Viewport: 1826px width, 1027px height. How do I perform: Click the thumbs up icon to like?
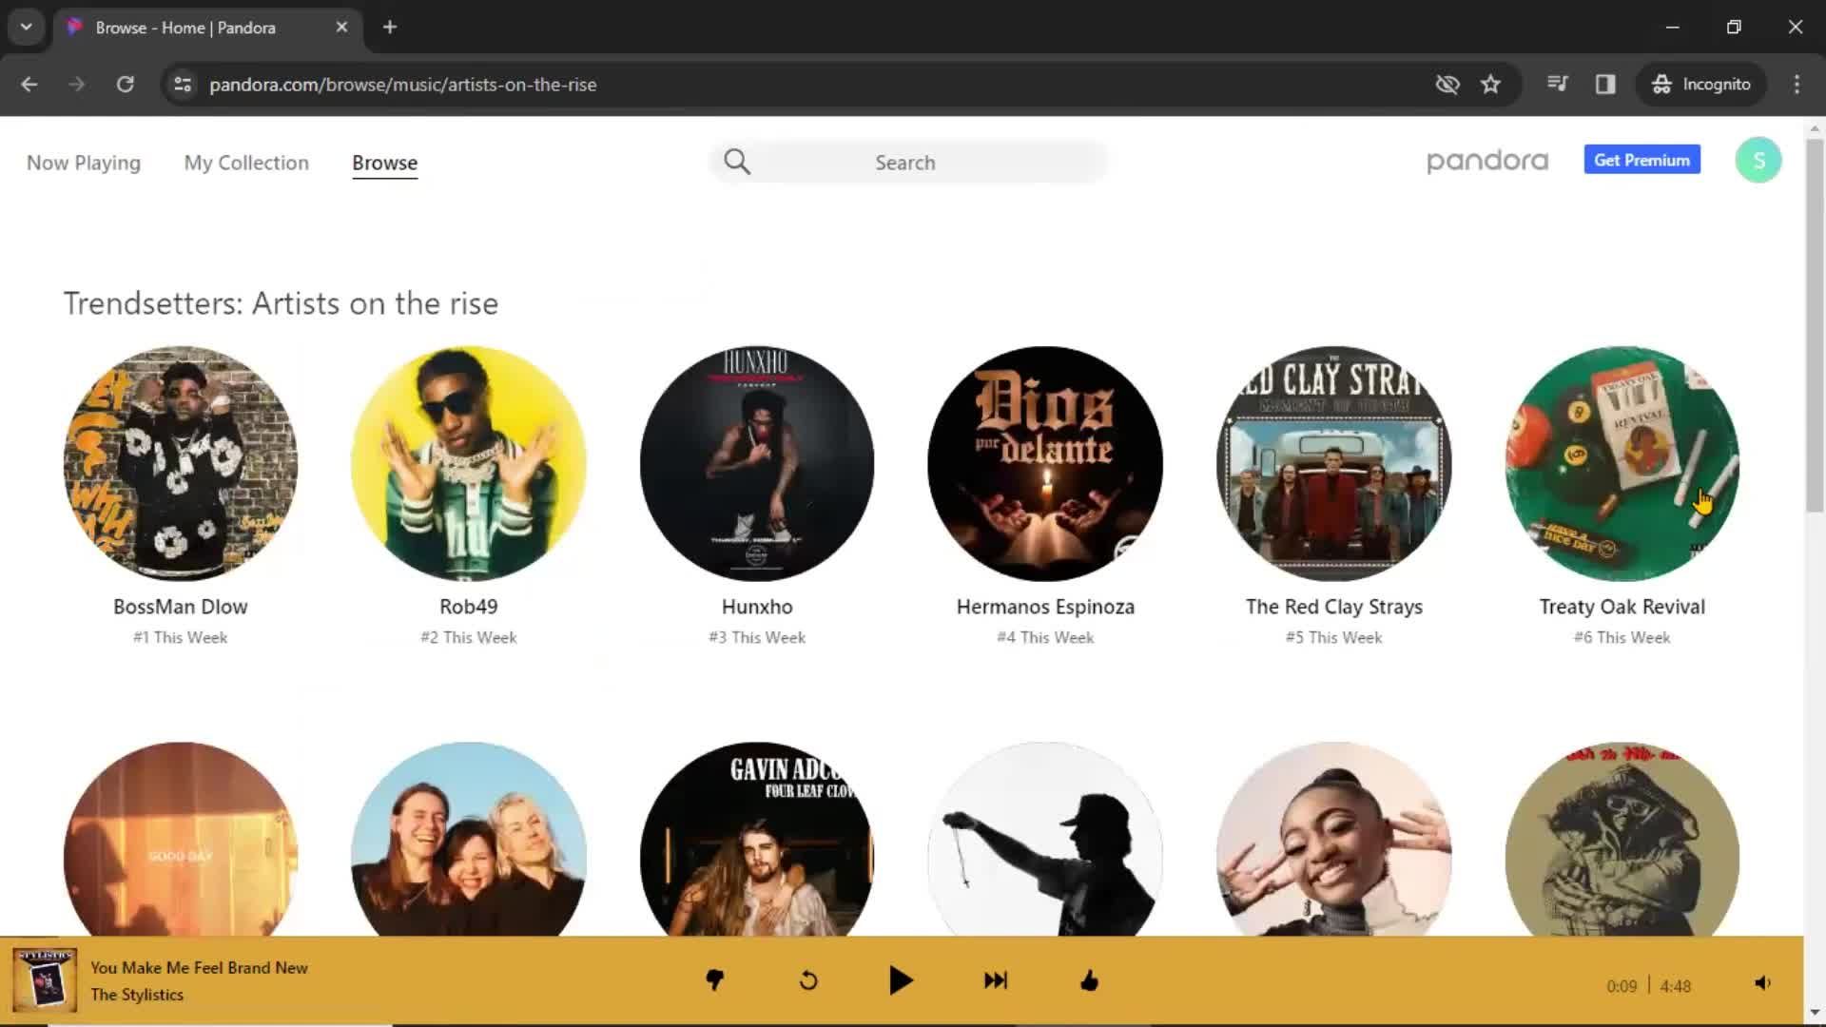1087,980
